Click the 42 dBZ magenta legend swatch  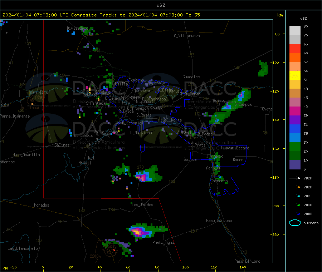click(295, 111)
